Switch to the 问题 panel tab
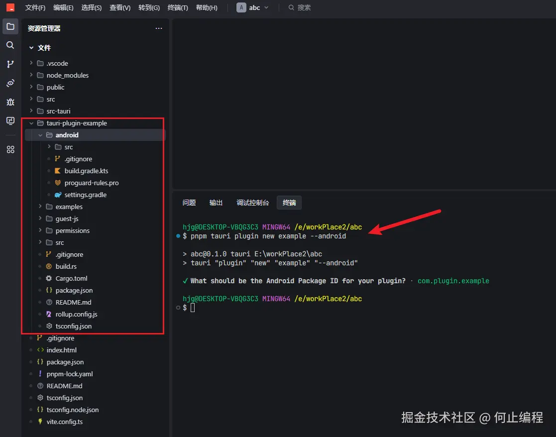Screen dimensions: 556x437 [189, 203]
